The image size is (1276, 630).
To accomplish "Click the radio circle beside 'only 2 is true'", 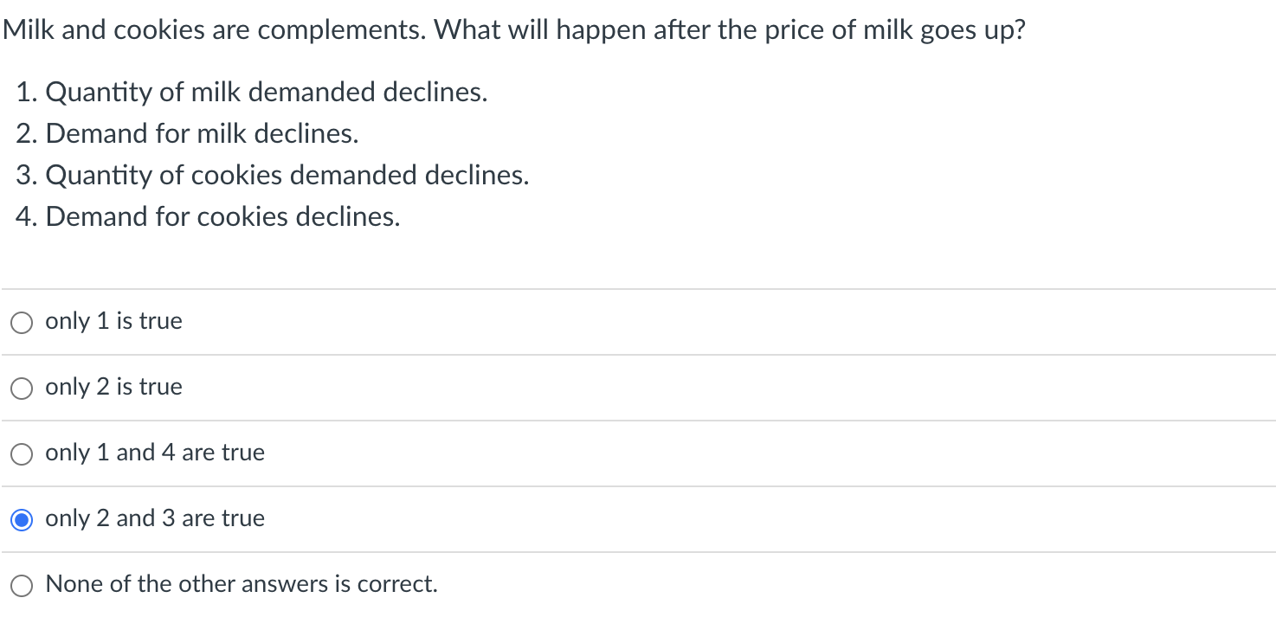I will 21,388.
